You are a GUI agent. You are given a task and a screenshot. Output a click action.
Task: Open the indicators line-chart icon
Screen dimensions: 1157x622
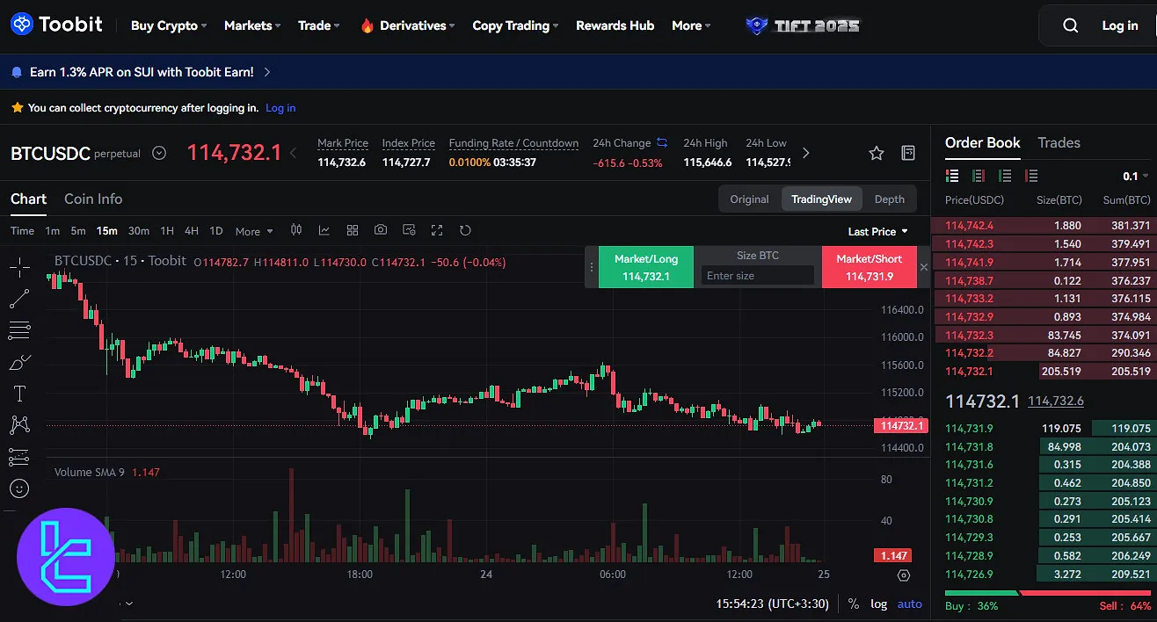tap(324, 230)
